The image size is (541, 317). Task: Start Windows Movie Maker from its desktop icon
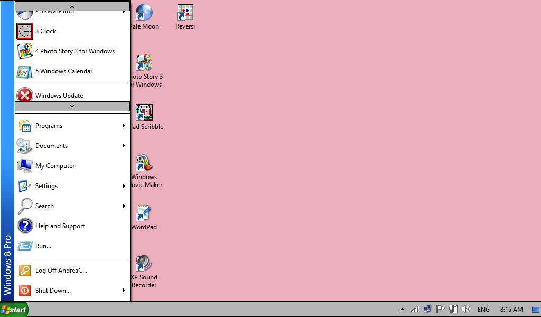click(144, 163)
